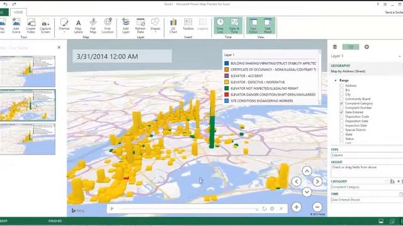Open timeline settings gear

click(272, 208)
